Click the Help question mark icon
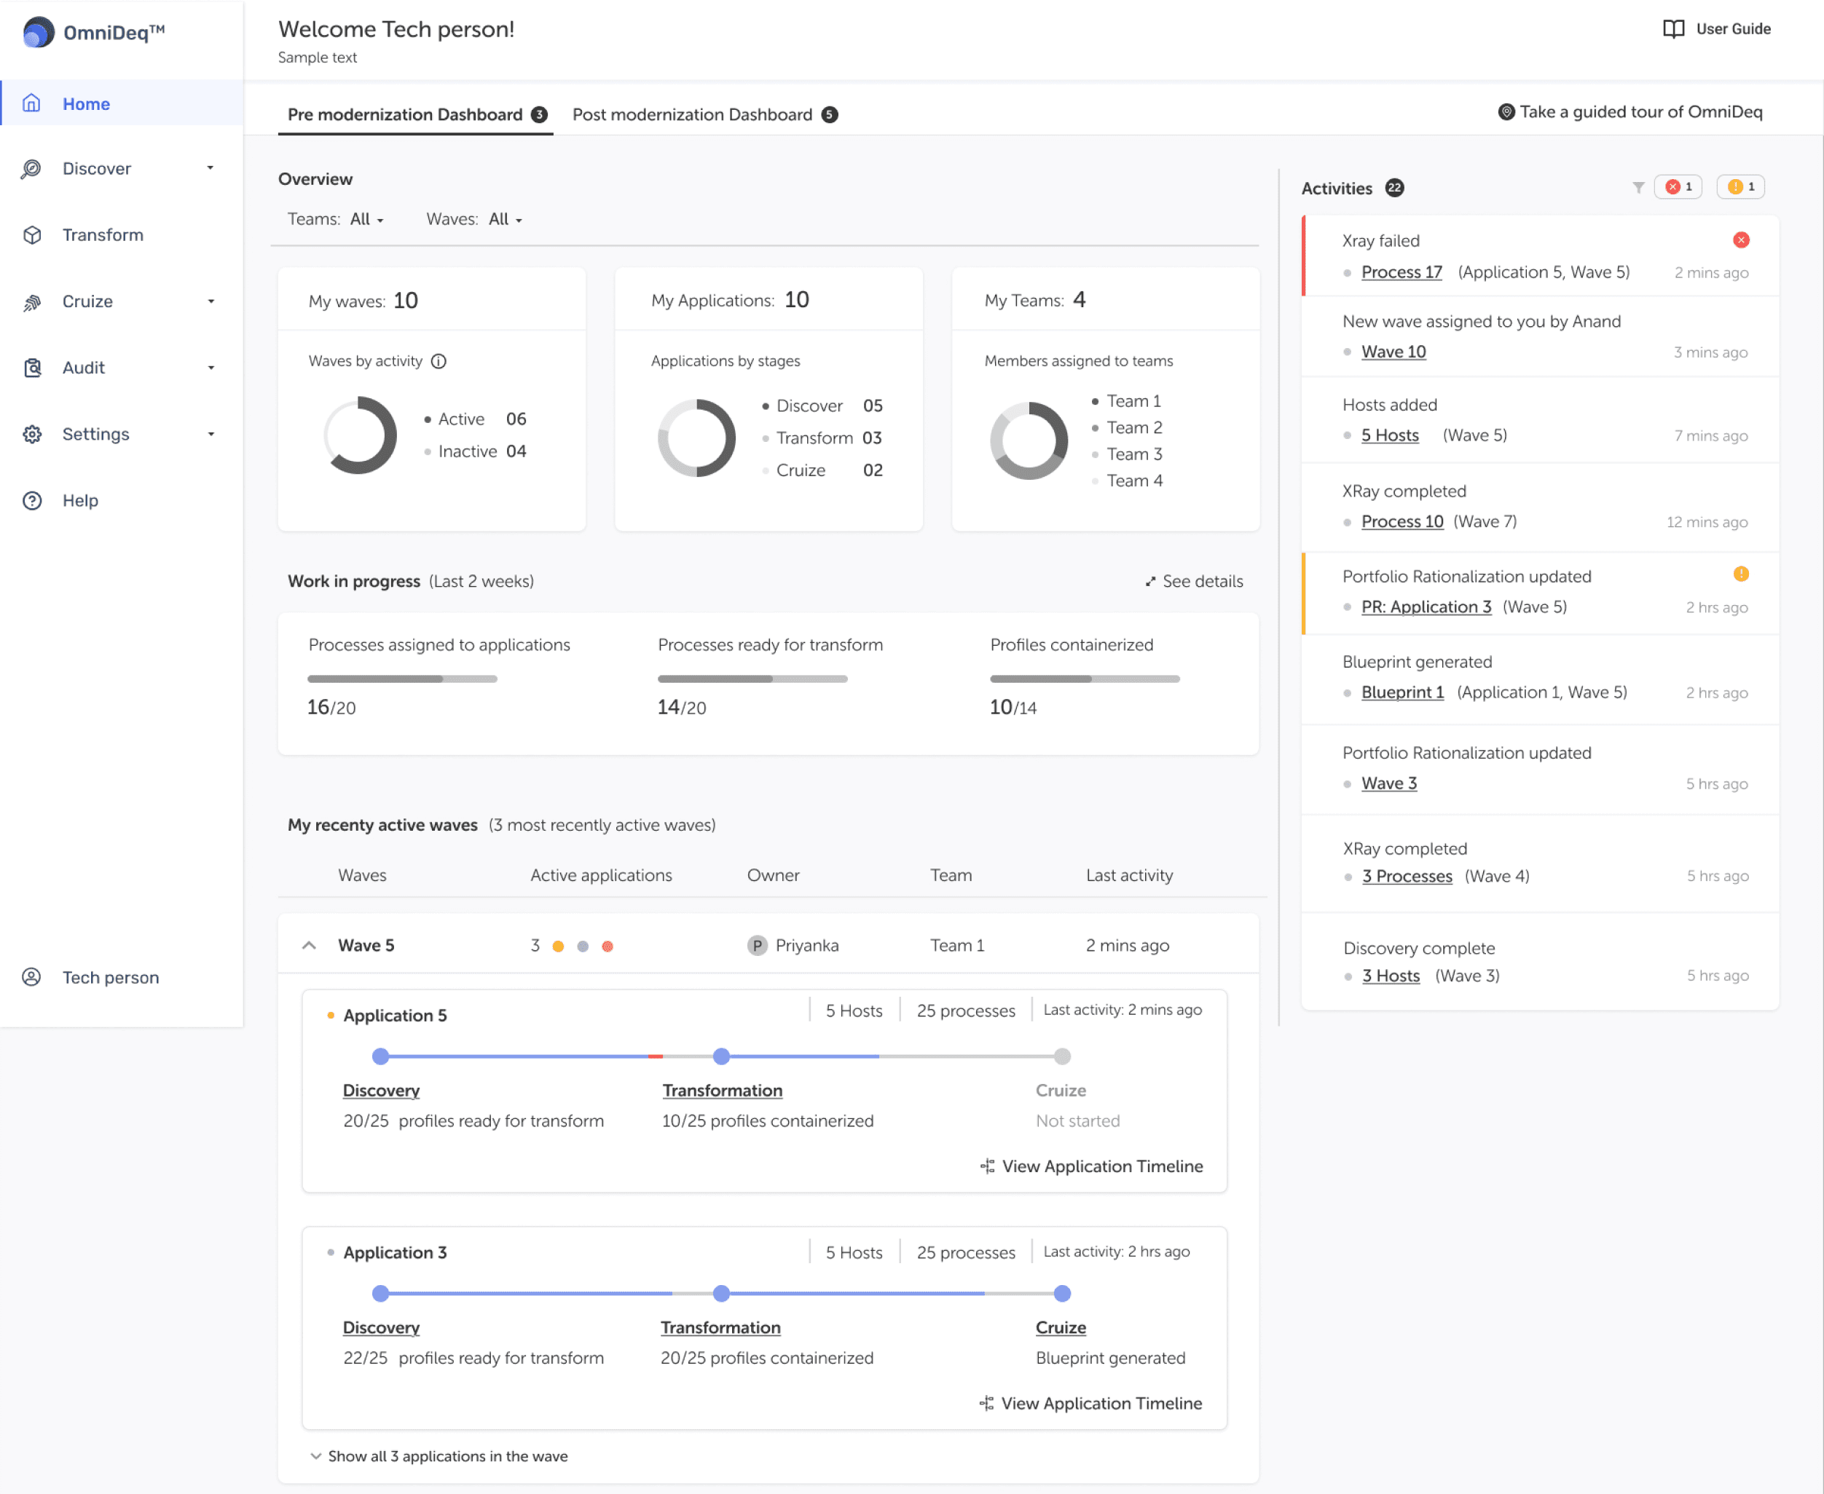Image resolution: width=1824 pixels, height=1494 pixels. click(x=32, y=501)
